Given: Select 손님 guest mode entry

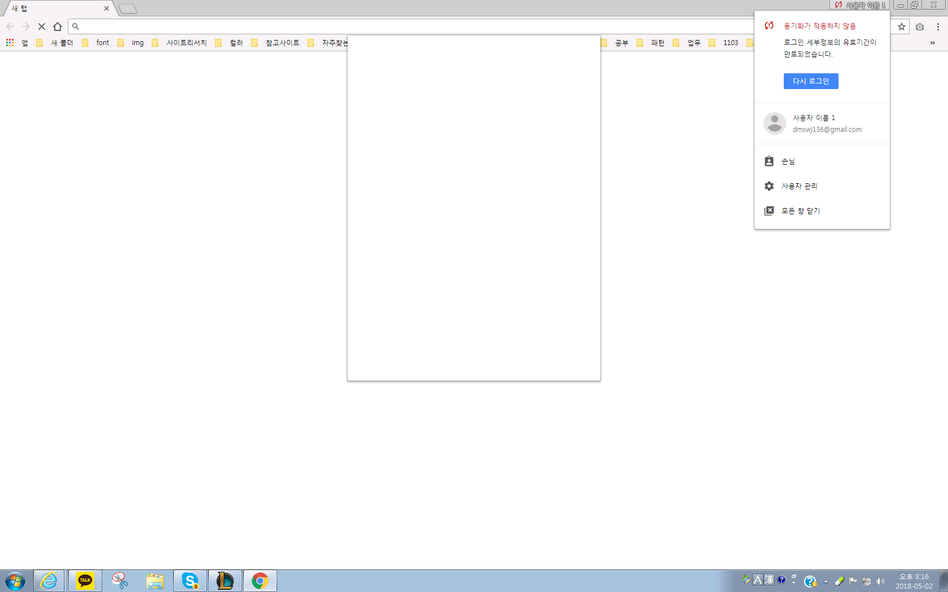Looking at the screenshot, I should pyautogui.click(x=788, y=162).
